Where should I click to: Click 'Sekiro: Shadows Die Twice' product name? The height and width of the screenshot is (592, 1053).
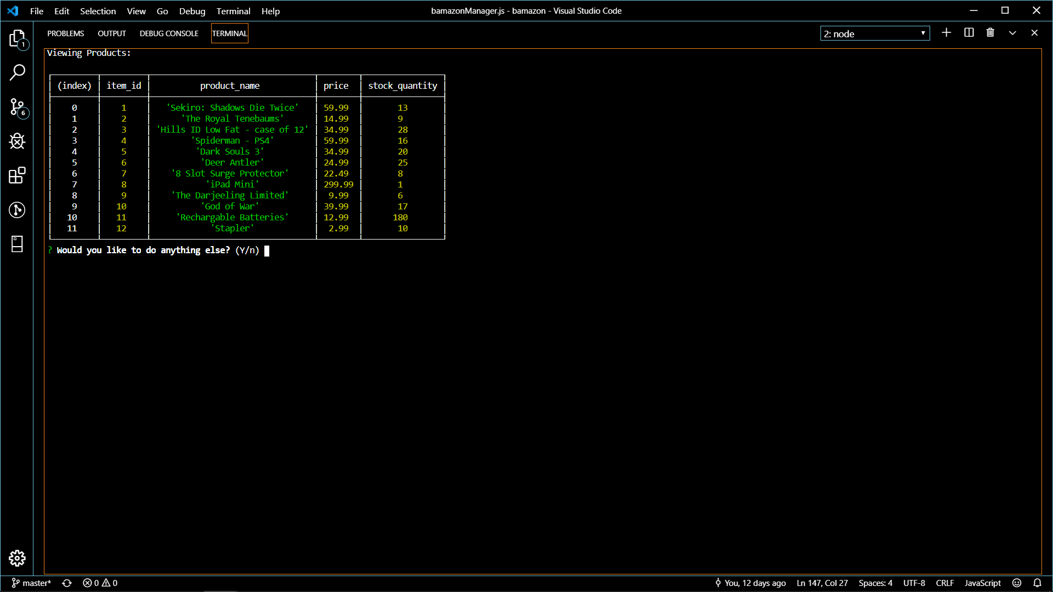(233, 108)
